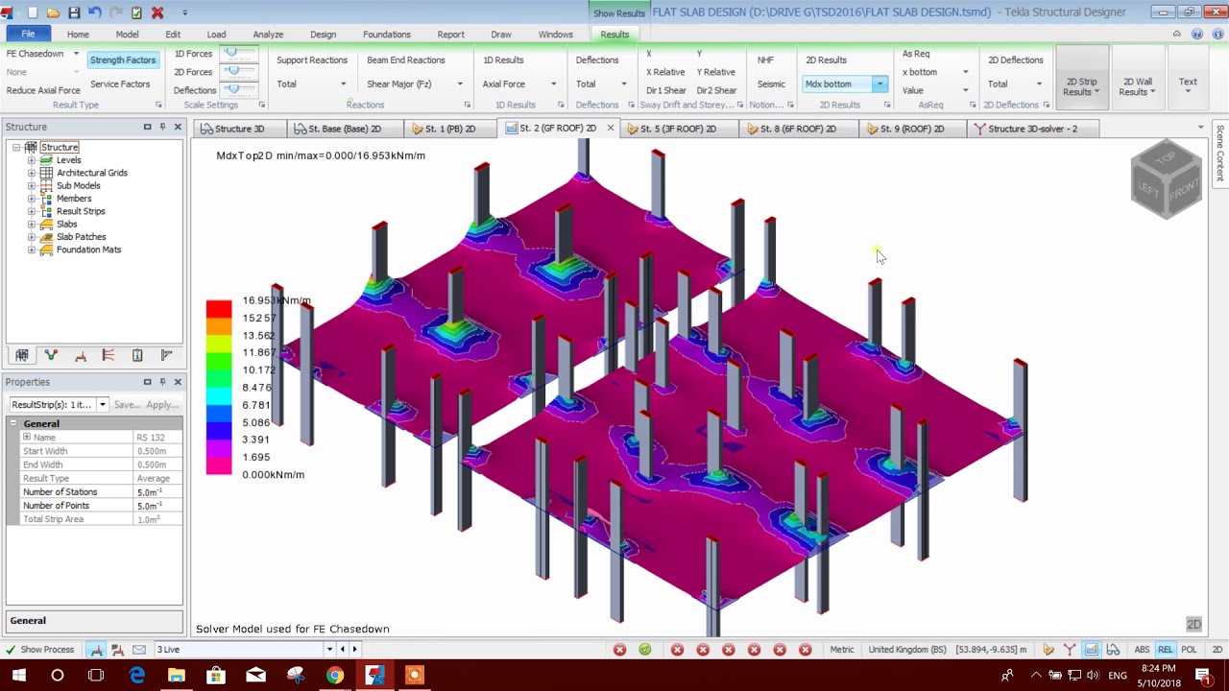The width and height of the screenshot is (1229, 691).
Task: Expand the Members node in Structure tree
Action: tap(33, 198)
